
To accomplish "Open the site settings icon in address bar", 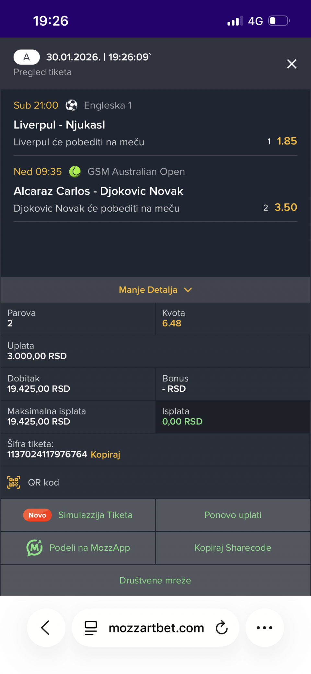I will [91, 628].
